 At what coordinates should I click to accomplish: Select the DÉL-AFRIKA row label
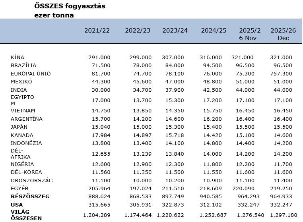click(x=18, y=154)
